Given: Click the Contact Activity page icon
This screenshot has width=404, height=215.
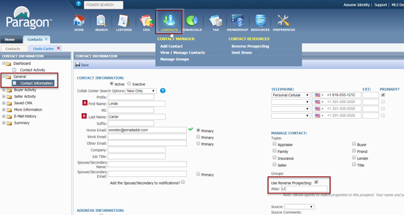Looking at the screenshot, I should [14, 70].
